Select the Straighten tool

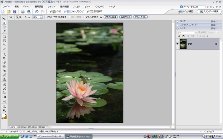[4, 66]
